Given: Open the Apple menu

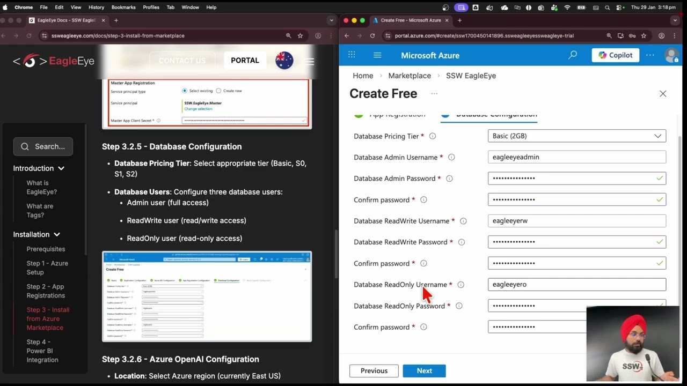Looking at the screenshot, I should click(5, 7).
